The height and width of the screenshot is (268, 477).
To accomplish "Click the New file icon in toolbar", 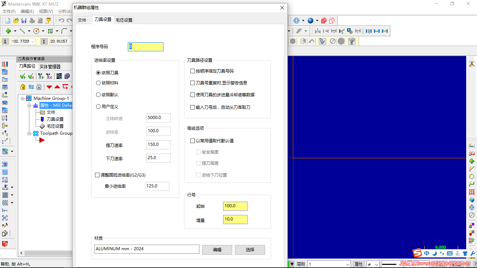I will tap(8, 21).
